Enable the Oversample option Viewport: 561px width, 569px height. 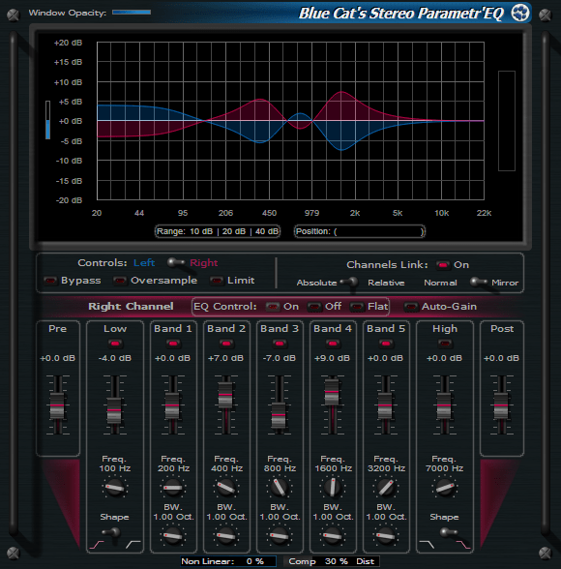pyautogui.click(x=120, y=281)
